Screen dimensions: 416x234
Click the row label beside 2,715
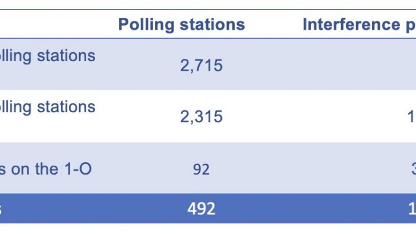48,56
